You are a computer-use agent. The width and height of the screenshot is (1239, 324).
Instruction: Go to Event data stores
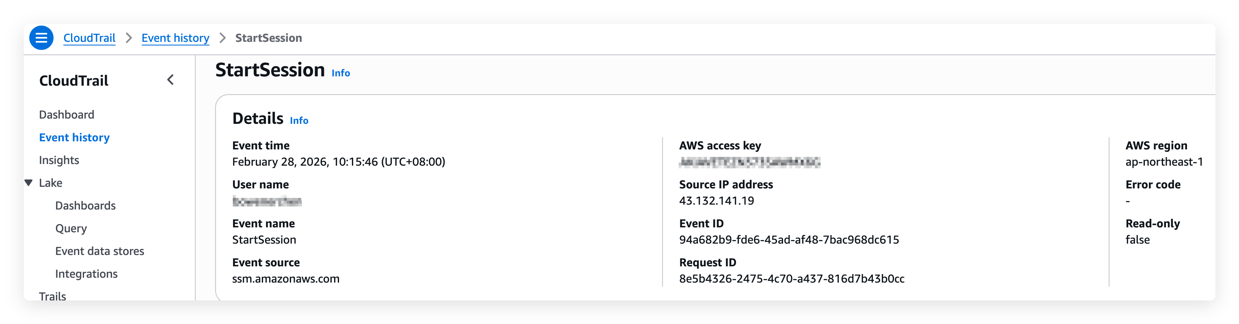(x=99, y=251)
